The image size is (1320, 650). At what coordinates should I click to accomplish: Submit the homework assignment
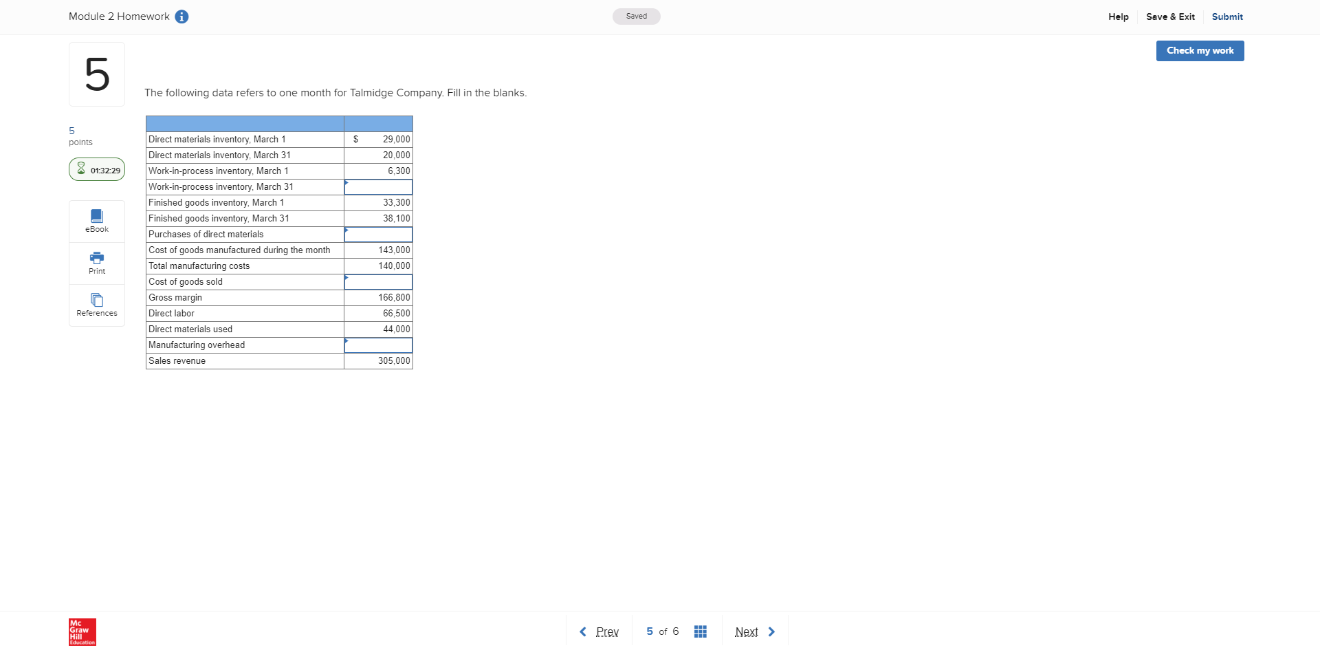[x=1227, y=17]
